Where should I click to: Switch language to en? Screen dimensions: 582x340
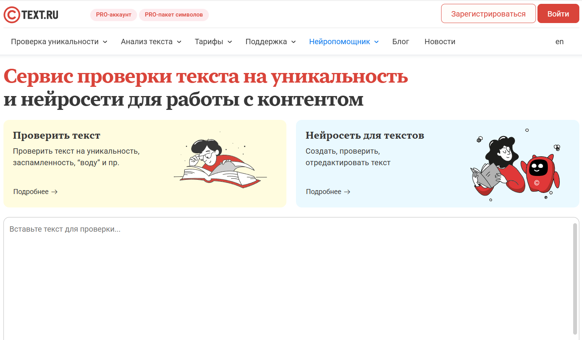click(x=559, y=41)
